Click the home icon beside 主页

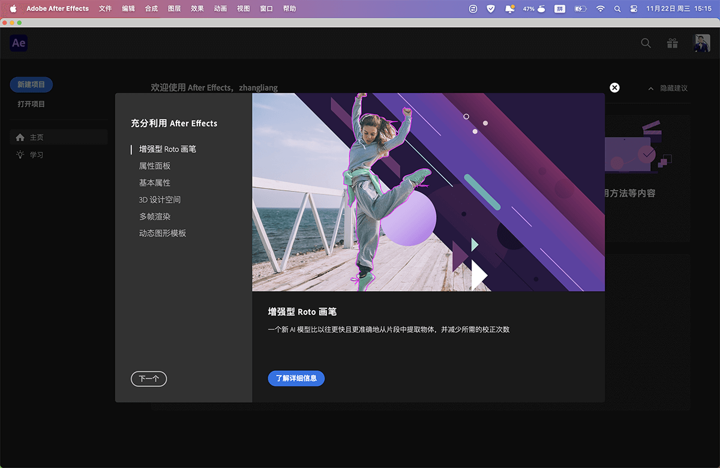[20, 137]
